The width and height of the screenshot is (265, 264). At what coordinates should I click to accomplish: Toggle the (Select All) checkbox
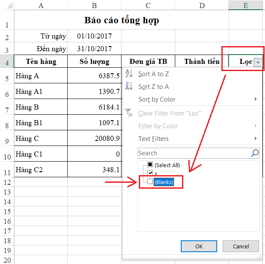coord(150,165)
